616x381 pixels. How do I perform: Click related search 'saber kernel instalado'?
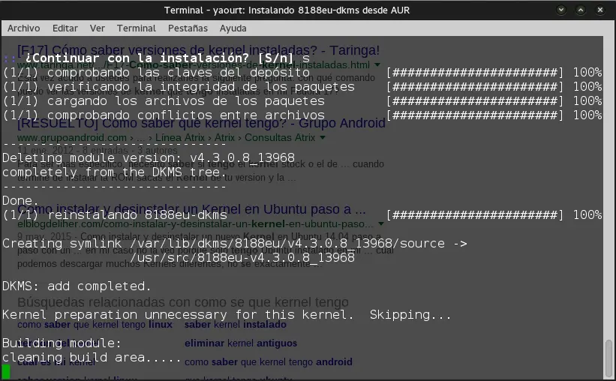coord(236,325)
